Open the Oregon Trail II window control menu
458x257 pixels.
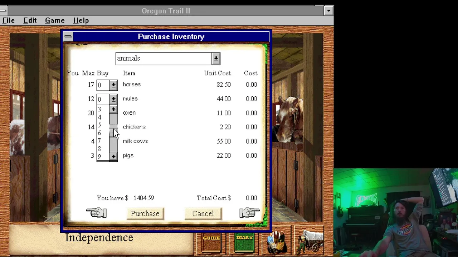tap(3, 11)
